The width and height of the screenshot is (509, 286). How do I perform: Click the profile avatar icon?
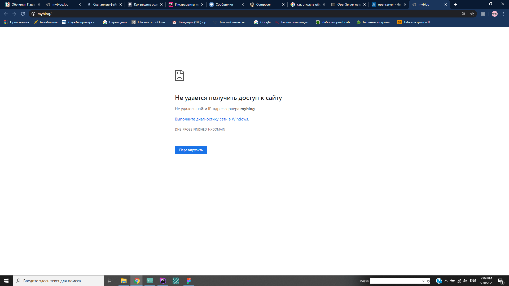pos(494,14)
